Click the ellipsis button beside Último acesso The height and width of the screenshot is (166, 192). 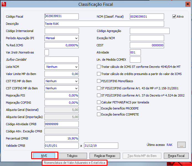click(x=182, y=145)
